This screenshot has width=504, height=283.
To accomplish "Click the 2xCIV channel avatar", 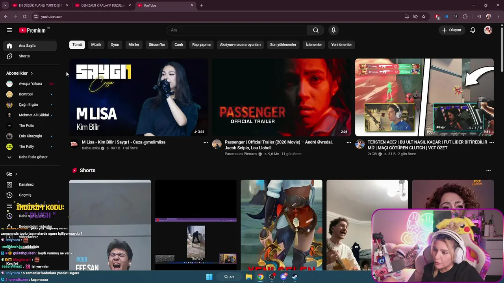I will tap(360, 144).
